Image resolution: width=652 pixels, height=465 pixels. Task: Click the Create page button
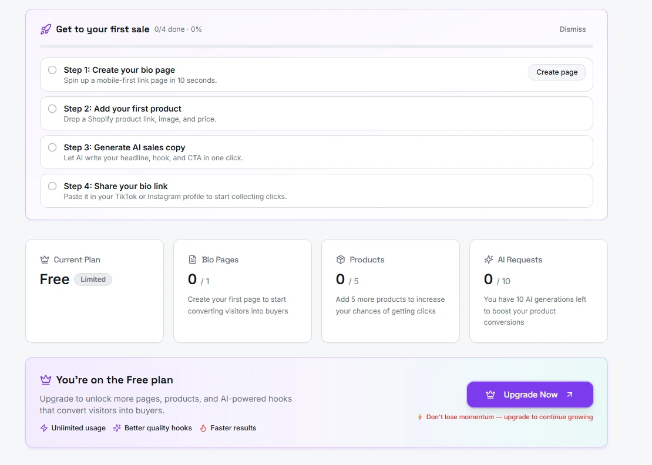pyautogui.click(x=557, y=72)
